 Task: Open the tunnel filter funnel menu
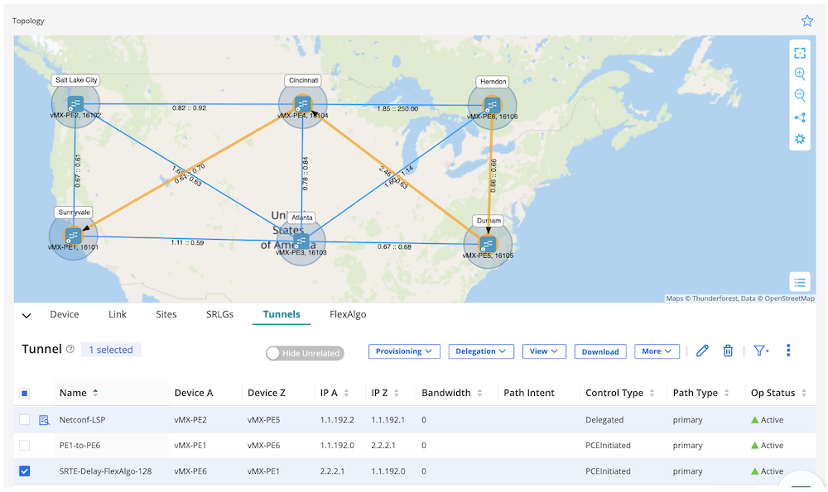760,351
